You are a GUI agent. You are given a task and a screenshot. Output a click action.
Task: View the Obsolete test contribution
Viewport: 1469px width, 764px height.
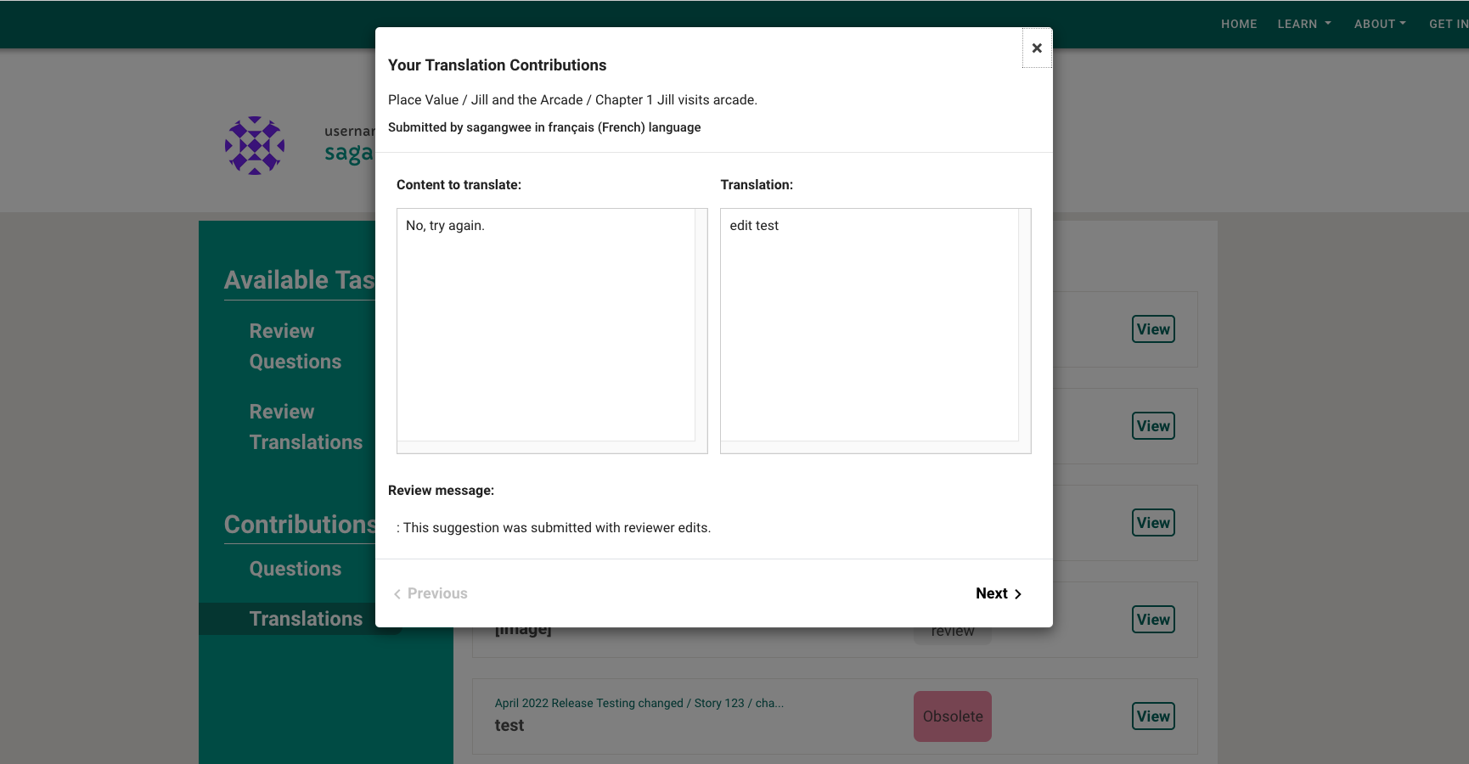tap(1152, 716)
